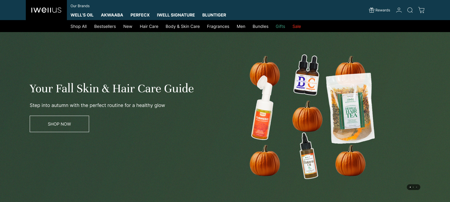Open the user account icon
The image size is (450, 202).
[399, 10]
